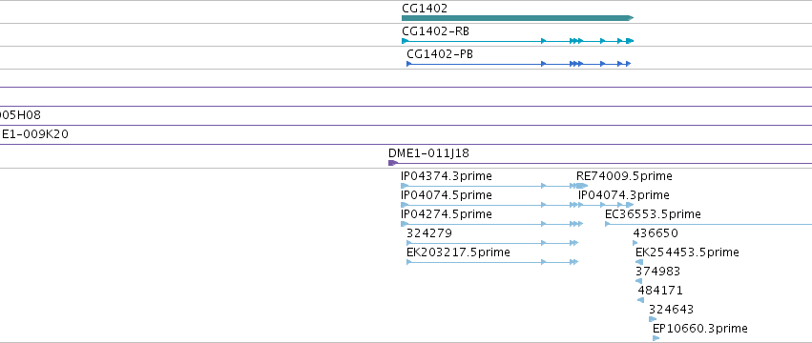Select the CG1402 gene bar

tap(517, 18)
